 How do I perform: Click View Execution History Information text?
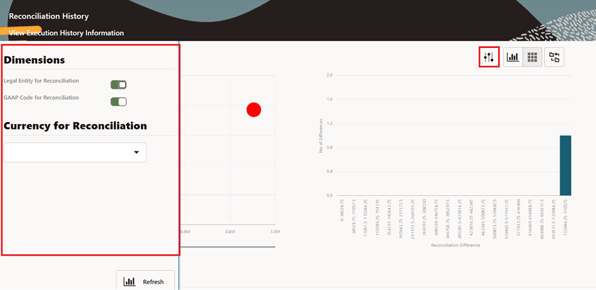(x=66, y=33)
